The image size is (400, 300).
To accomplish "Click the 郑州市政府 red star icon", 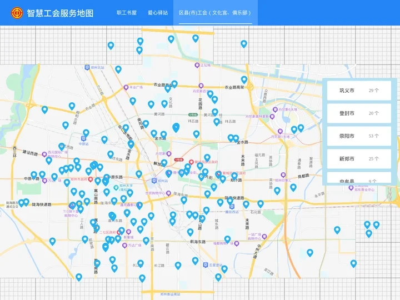I will 91,179.
